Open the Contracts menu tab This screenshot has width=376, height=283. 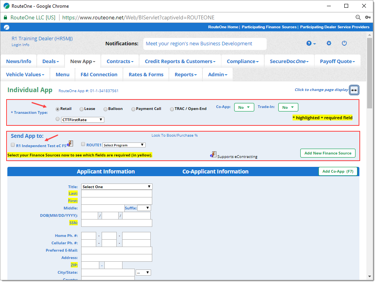(120, 61)
